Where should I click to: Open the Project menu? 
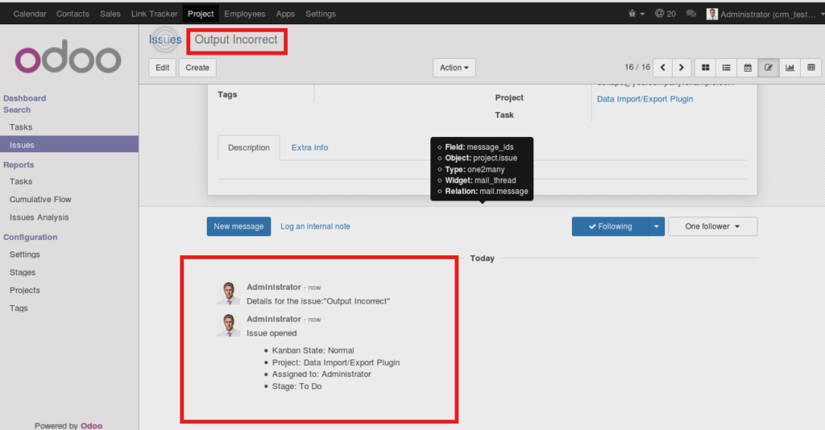(201, 14)
